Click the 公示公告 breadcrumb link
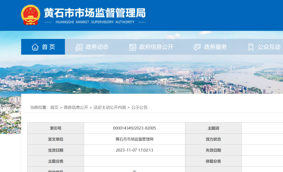The height and width of the screenshot is (172, 283). (139, 107)
